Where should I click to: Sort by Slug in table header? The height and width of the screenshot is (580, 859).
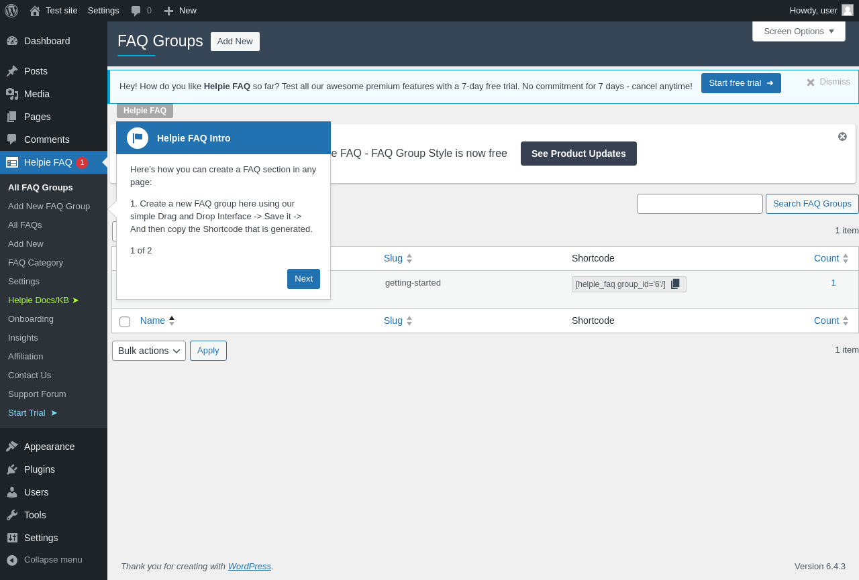[x=397, y=258]
